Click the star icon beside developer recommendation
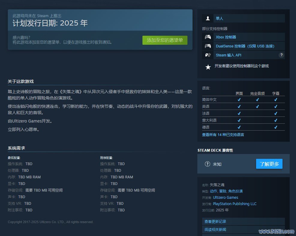This screenshot has height=236, width=296. [x=208, y=67]
